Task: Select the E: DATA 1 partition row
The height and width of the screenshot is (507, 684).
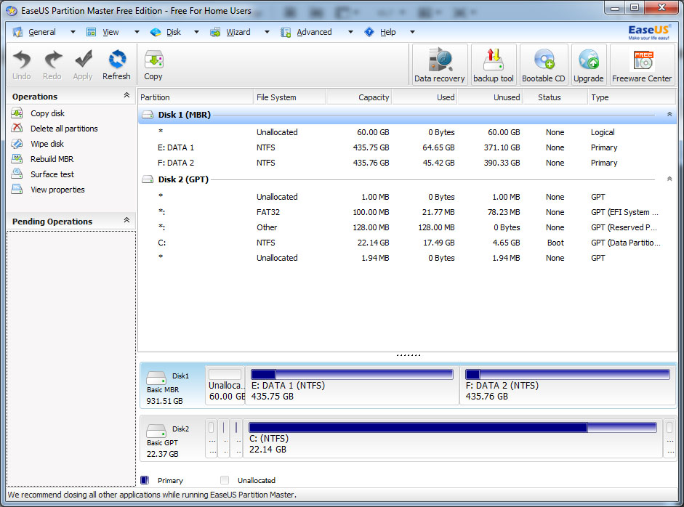Action: coord(408,147)
